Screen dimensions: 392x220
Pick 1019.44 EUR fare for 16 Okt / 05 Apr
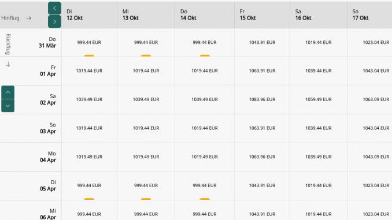coord(319,185)
